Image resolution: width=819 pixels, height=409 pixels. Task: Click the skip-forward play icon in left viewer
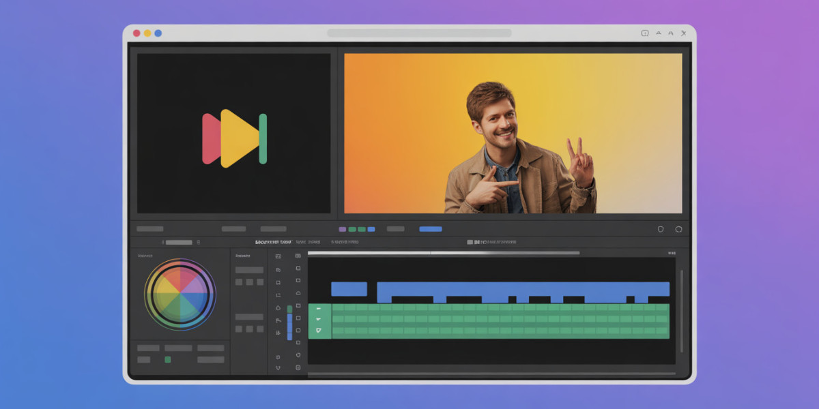234,138
